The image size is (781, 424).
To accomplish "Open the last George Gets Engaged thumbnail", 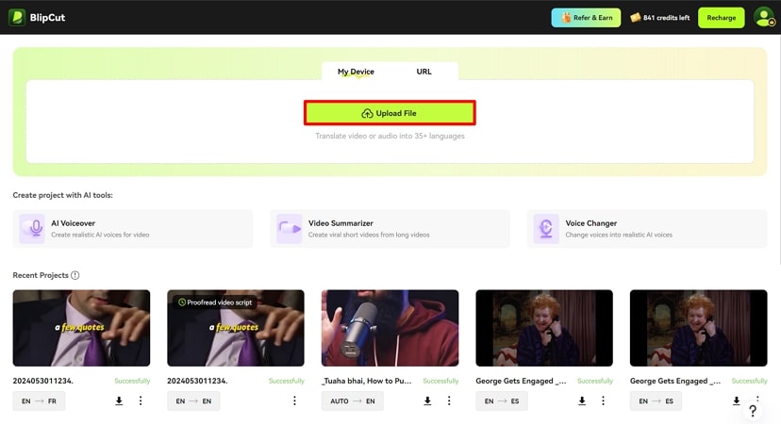I will tap(699, 328).
